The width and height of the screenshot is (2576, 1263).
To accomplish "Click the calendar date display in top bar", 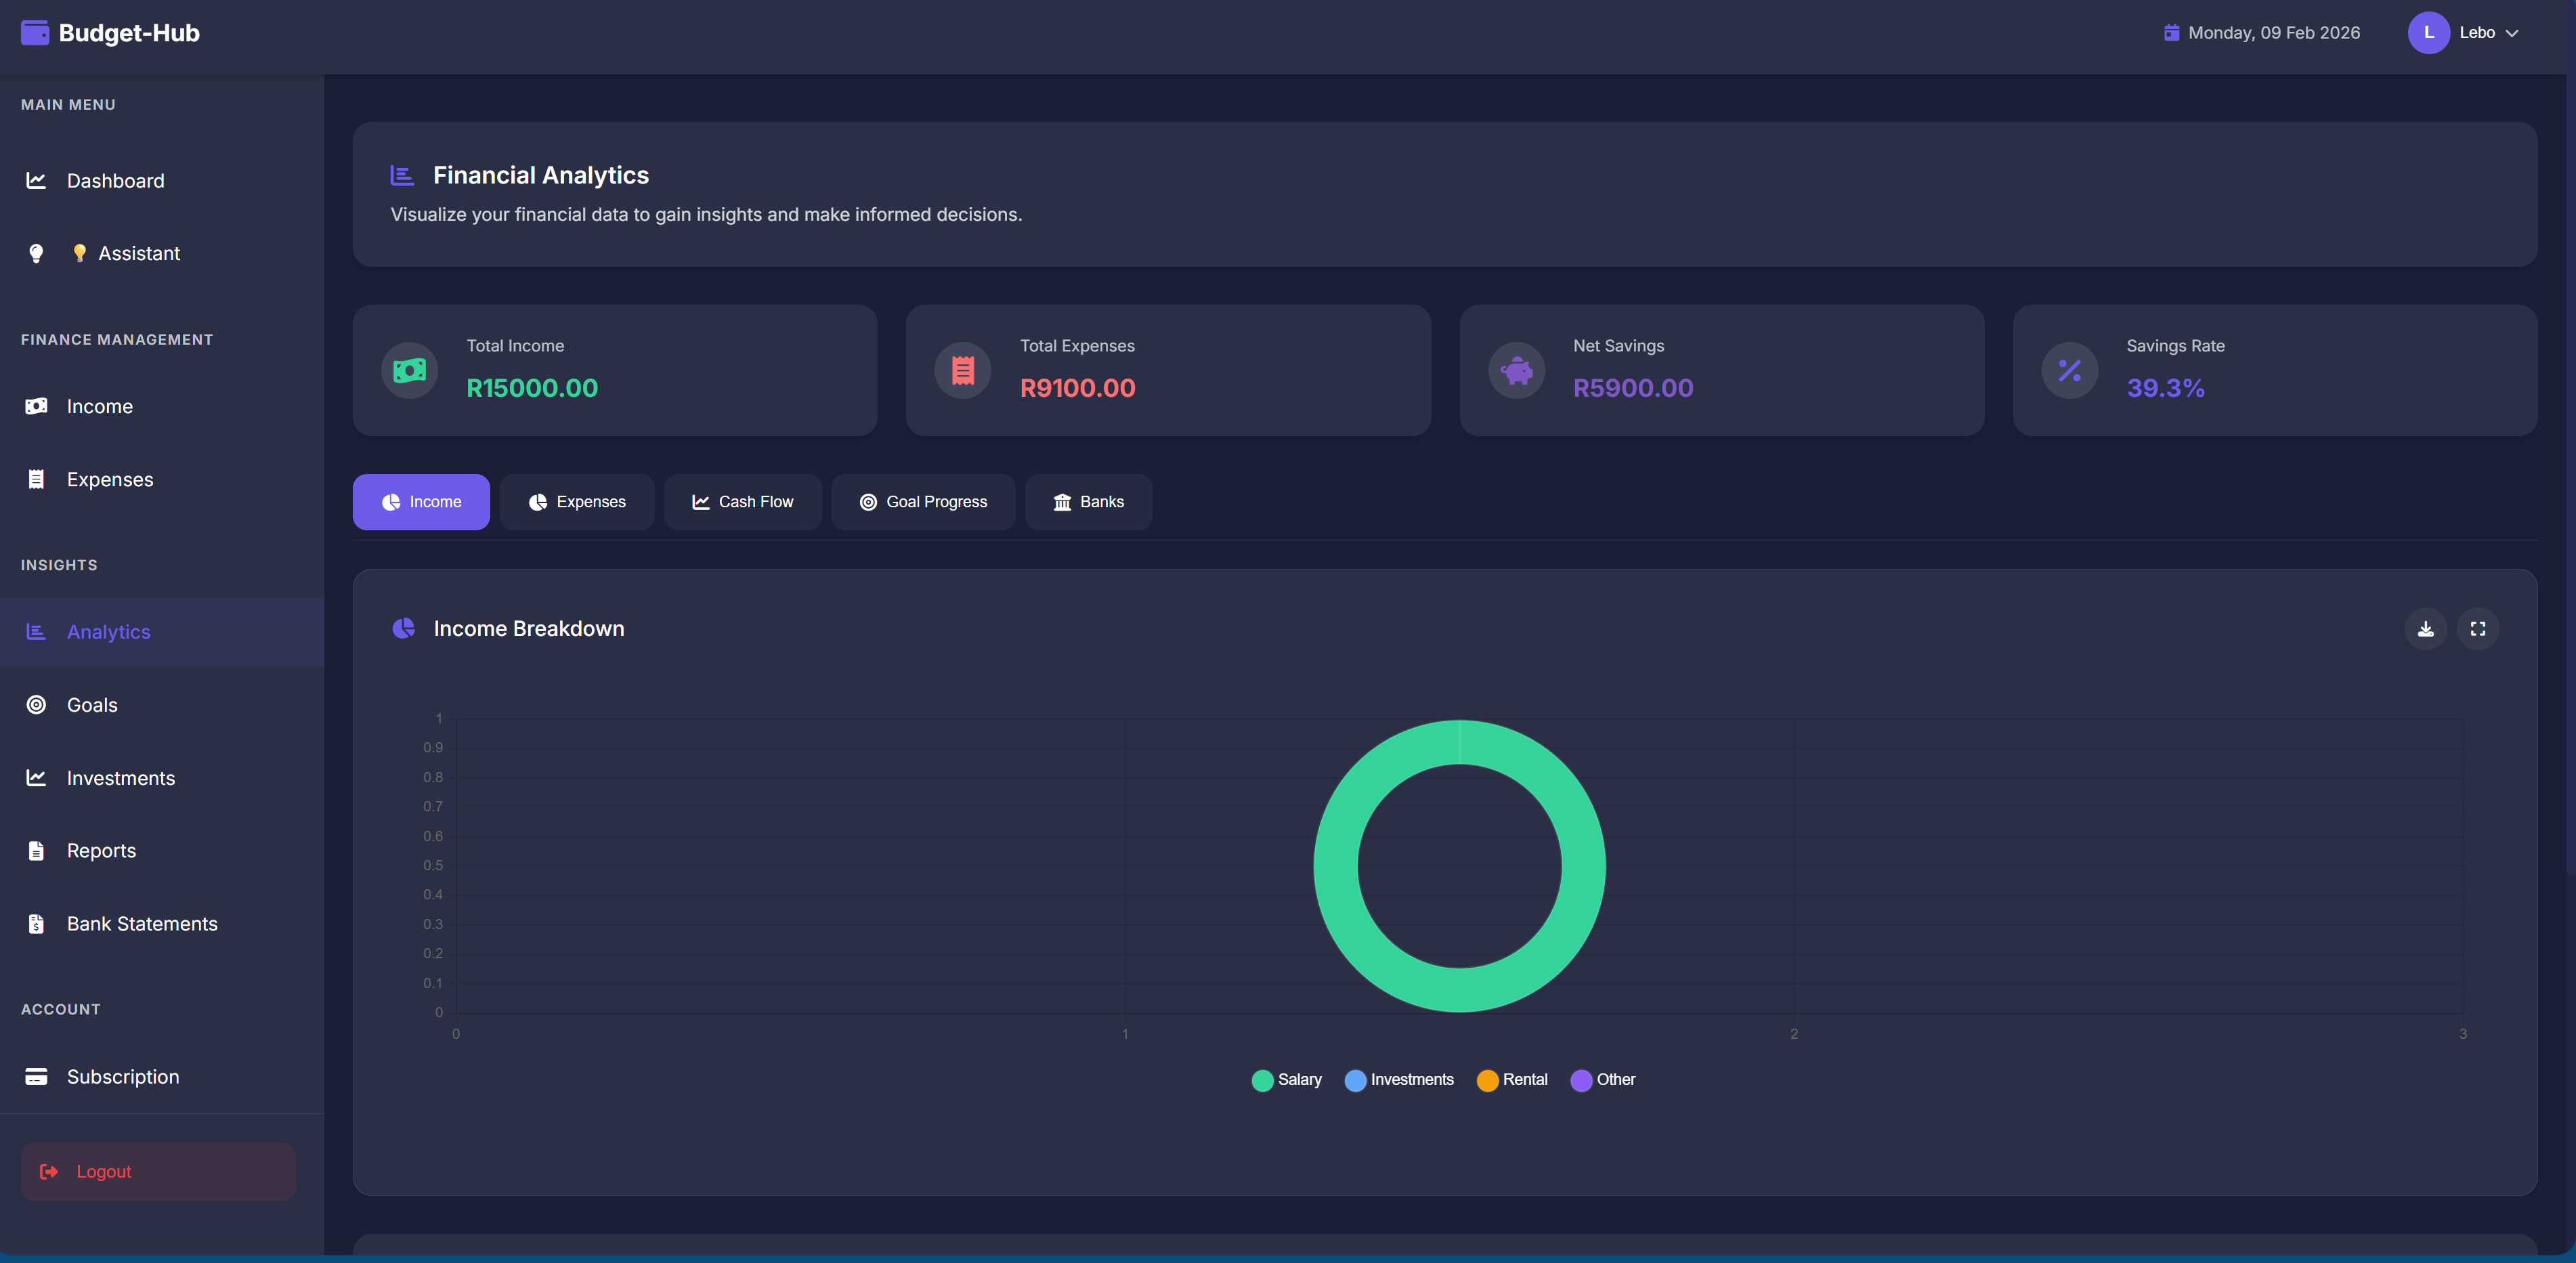I will (2261, 31).
